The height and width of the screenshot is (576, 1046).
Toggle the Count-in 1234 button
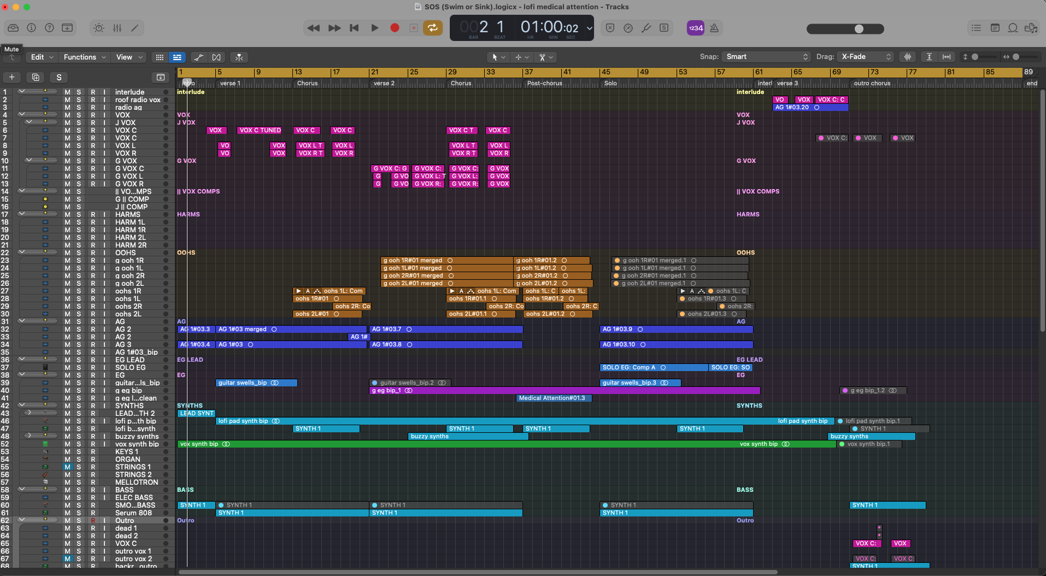click(696, 28)
